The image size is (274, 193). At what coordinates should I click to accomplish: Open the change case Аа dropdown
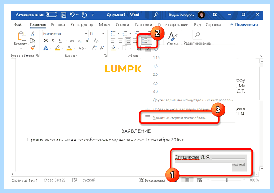tap(82, 48)
